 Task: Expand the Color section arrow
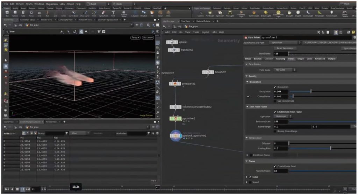pyautogui.click(x=246, y=177)
